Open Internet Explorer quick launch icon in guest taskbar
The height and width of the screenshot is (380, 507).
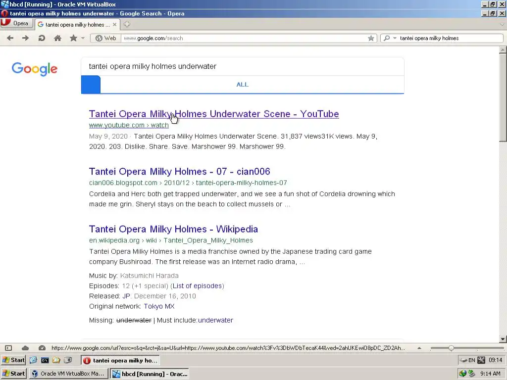tap(33, 360)
